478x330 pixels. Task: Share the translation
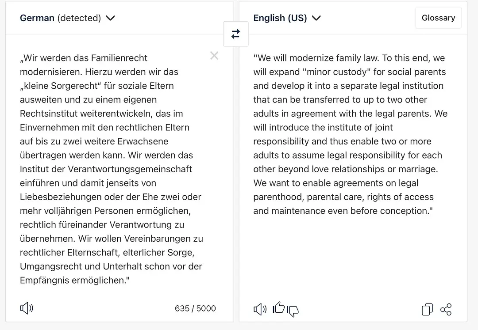pos(446,309)
